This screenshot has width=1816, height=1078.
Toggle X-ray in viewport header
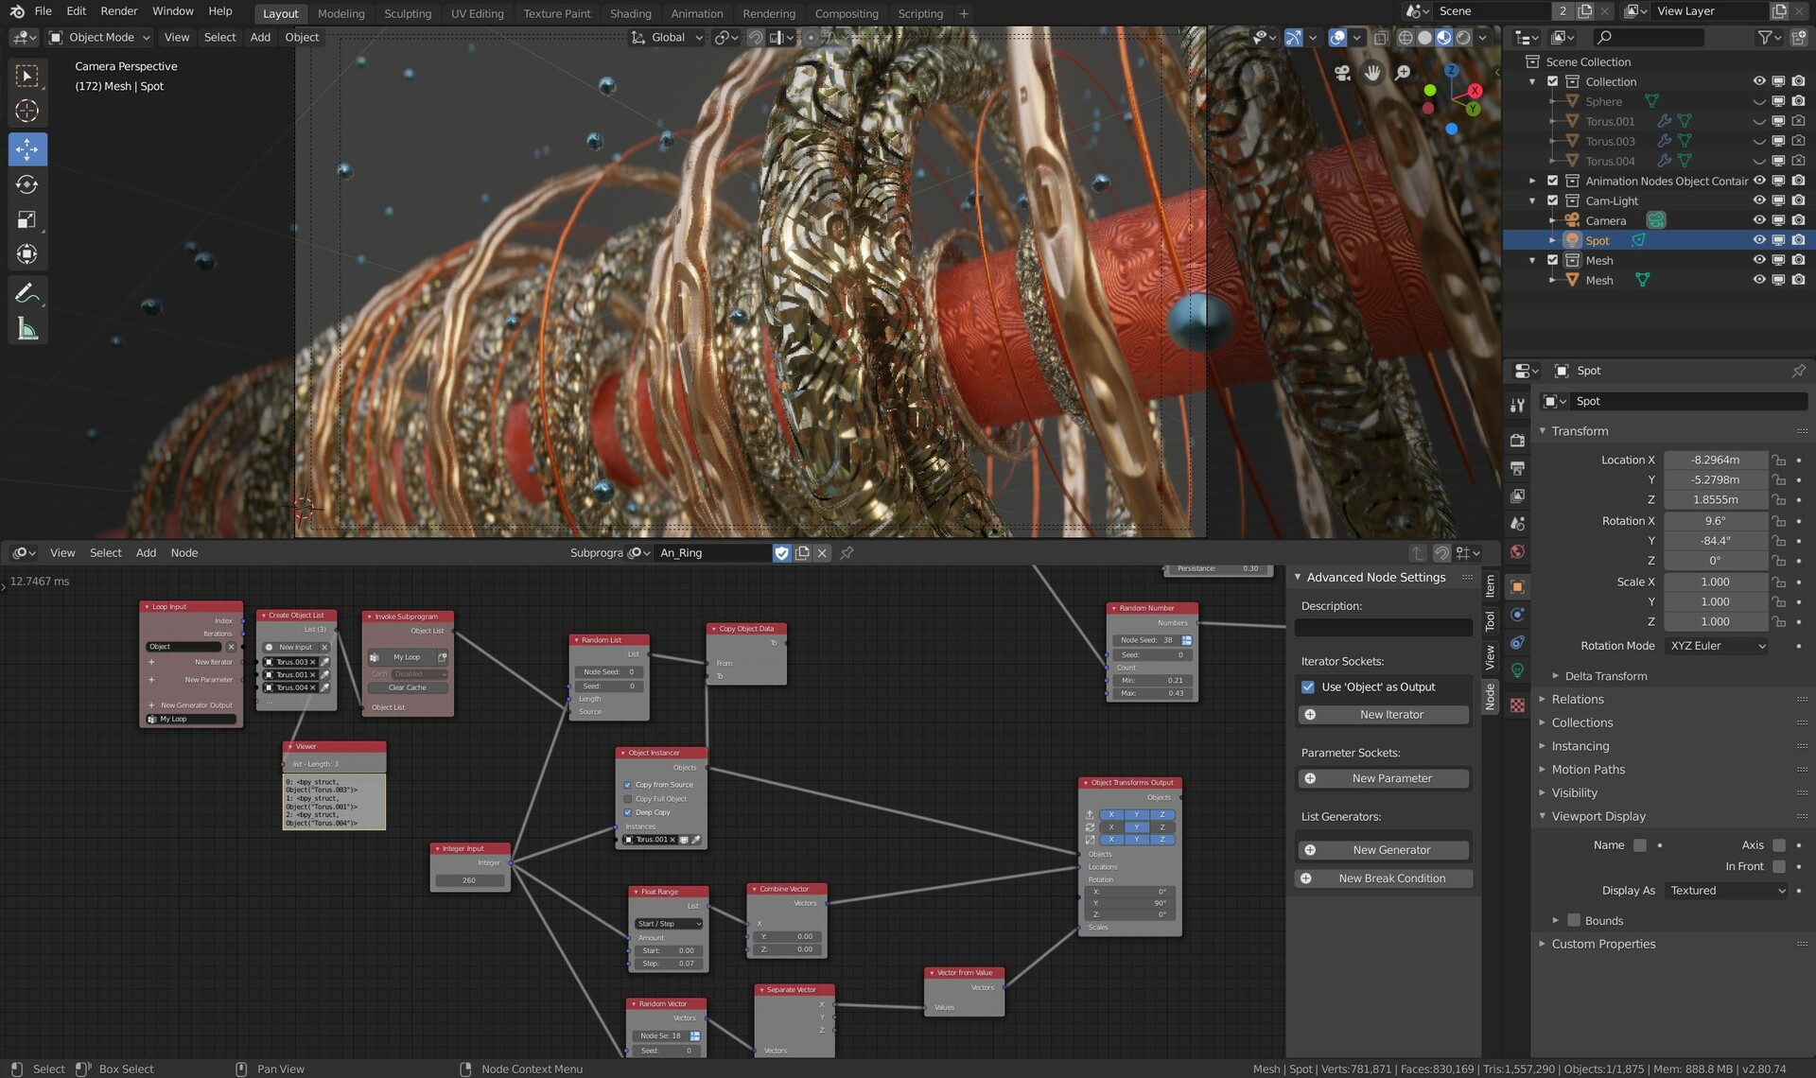tap(1381, 38)
